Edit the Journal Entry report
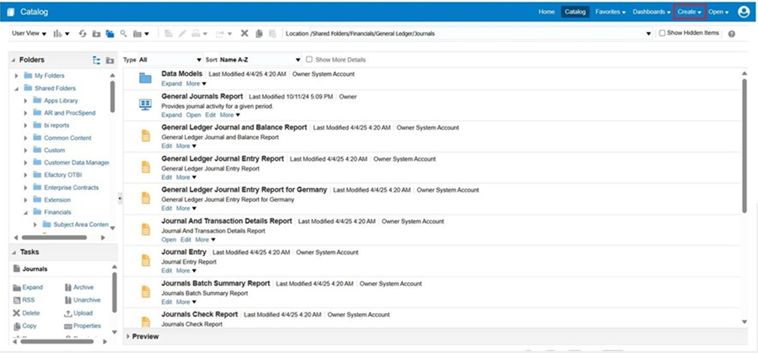This screenshot has height=353, width=758. pyautogui.click(x=167, y=270)
